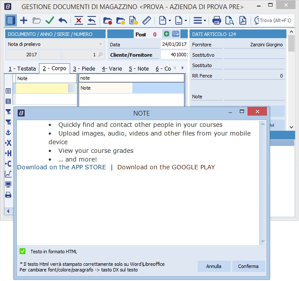Open the Nota di prelievo document dropdown
Screen dimensions: 299x281
(100, 44)
